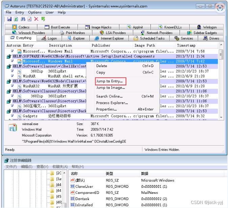Switch to the Sidebar Gadgets tab
This screenshot has height=208, width=228.
[202, 33]
